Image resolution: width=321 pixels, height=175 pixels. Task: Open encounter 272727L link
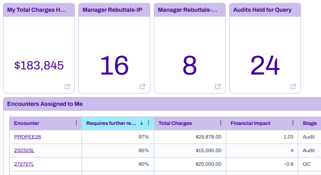pyautogui.click(x=24, y=164)
